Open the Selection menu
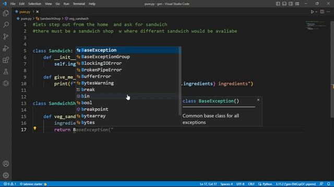The image size is (334, 187). pos(35,4)
